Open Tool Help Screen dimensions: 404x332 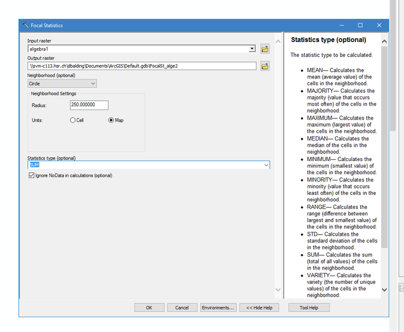click(x=309, y=308)
